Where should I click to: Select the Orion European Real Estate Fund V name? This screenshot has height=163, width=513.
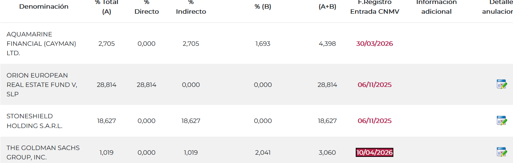pyautogui.click(x=42, y=85)
